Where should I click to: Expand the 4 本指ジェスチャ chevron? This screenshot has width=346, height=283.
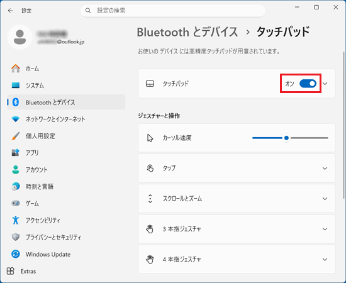point(325,259)
